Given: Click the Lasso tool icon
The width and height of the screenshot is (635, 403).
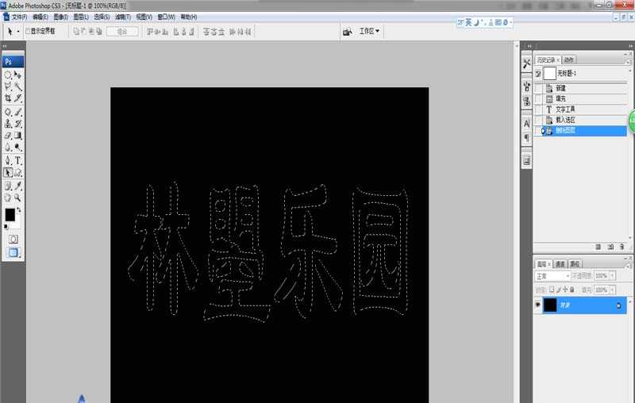Looking at the screenshot, I should pyautogui.click(x=8, y=86).
